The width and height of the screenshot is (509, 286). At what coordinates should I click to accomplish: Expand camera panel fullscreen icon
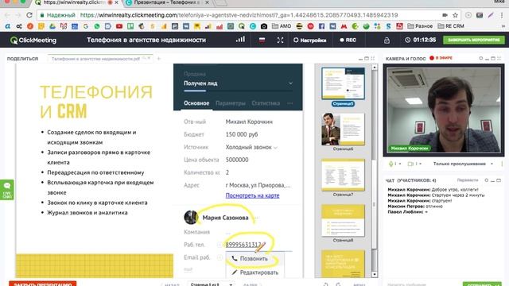499,58
